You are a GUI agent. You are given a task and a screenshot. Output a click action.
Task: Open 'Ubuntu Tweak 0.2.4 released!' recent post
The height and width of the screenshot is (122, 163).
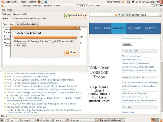coord(135,63)
